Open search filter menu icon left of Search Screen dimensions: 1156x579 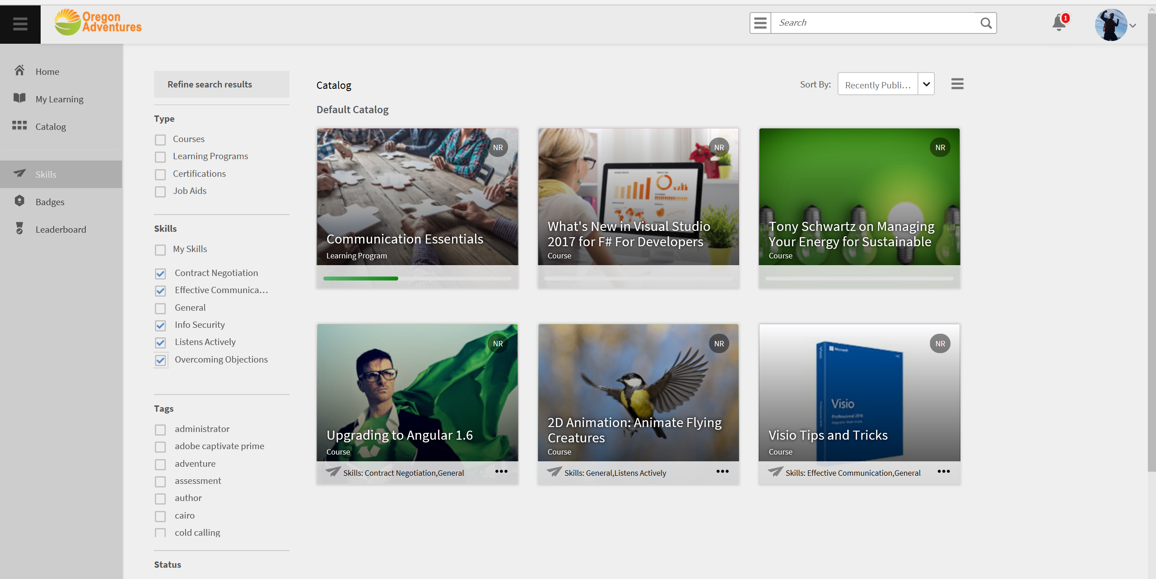pos(760,23)
